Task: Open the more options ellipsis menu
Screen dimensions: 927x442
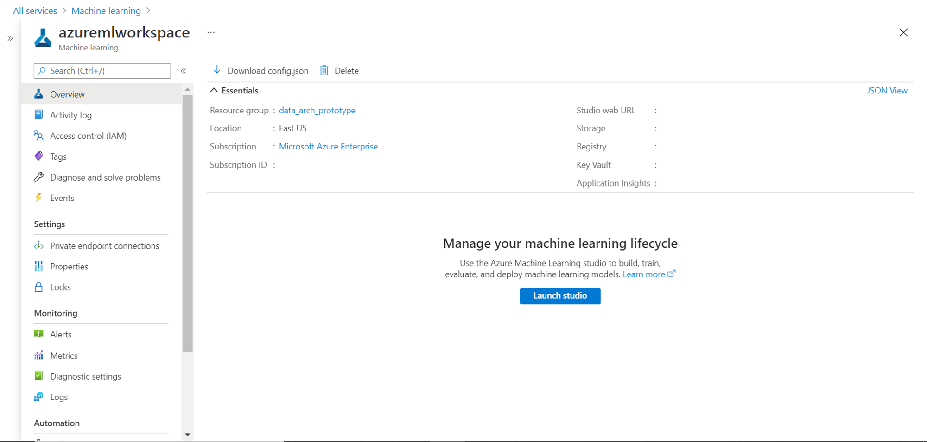Action: 211,32
